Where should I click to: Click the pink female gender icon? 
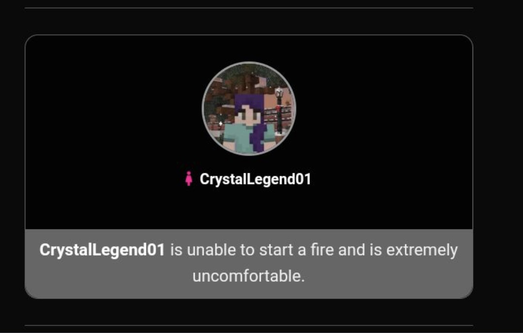(189, 179)
